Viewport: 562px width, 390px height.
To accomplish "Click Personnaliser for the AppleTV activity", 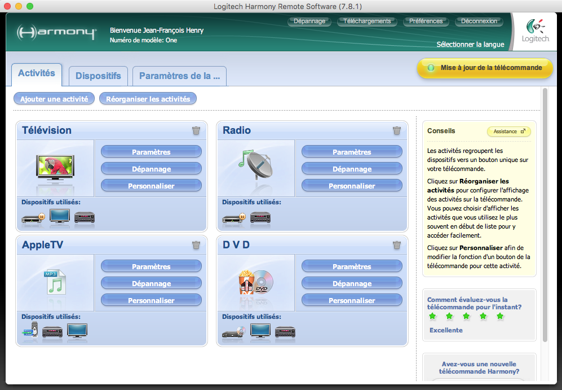I will coord(151,300).
